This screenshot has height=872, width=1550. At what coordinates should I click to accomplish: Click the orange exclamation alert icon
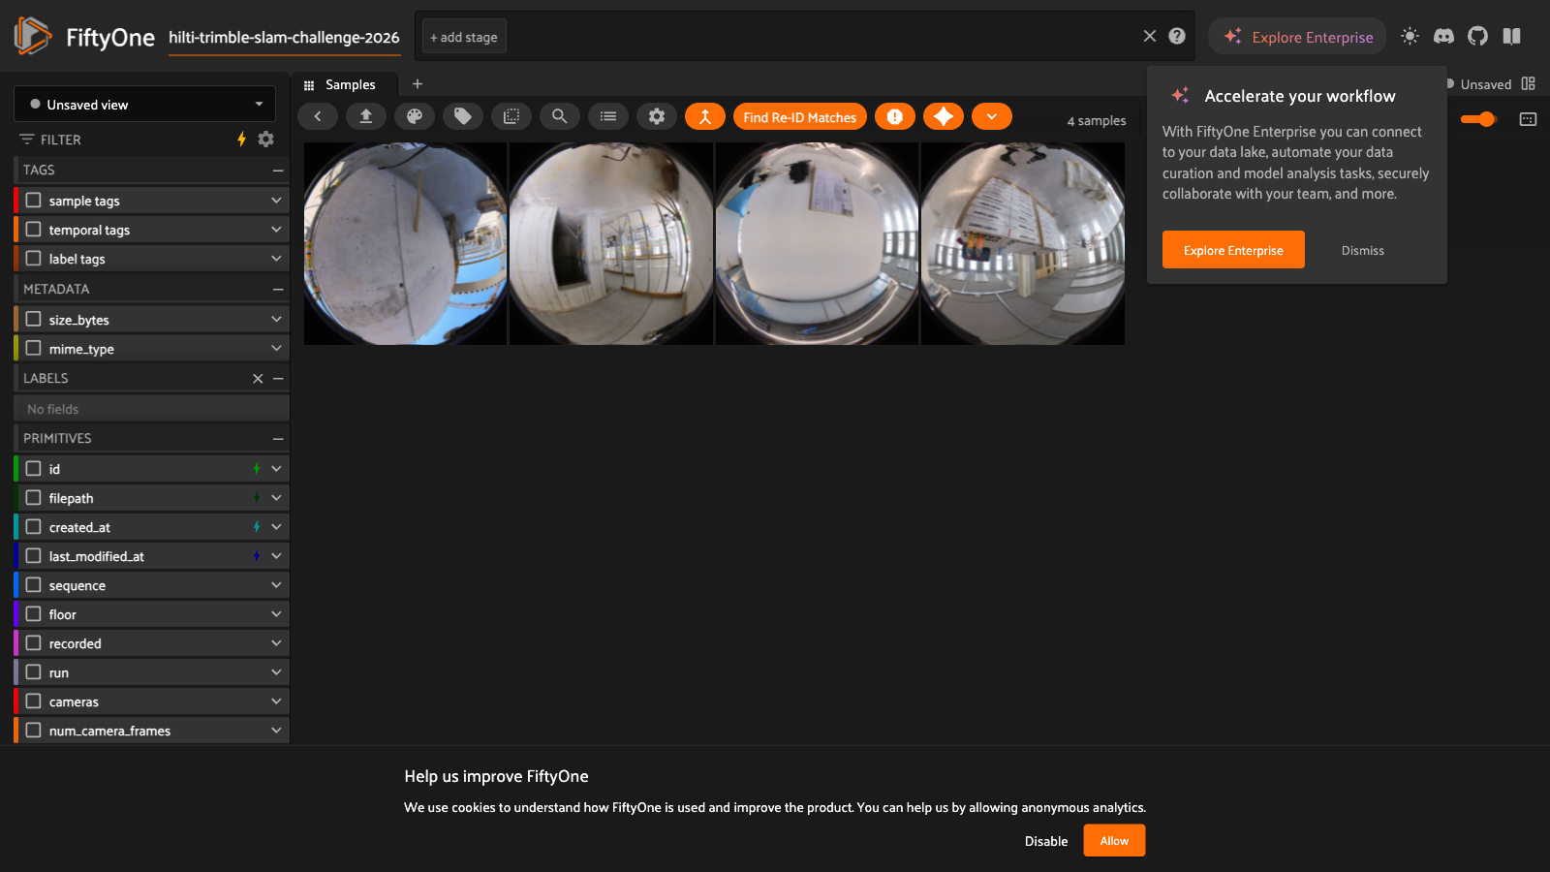pos(895,116)
